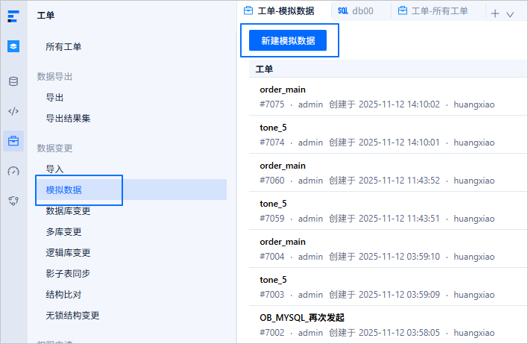This screenshot has height=344, width=528.
Task: Open the shield security icon in sidebar
Action: [x=13, y=201]
